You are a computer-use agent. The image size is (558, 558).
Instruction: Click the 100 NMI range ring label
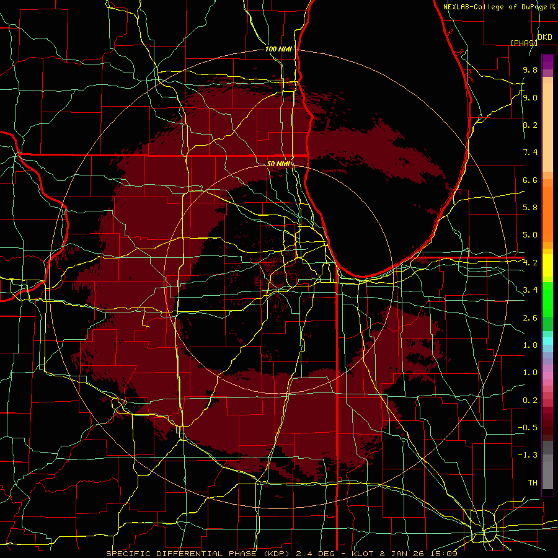point(278,49)
